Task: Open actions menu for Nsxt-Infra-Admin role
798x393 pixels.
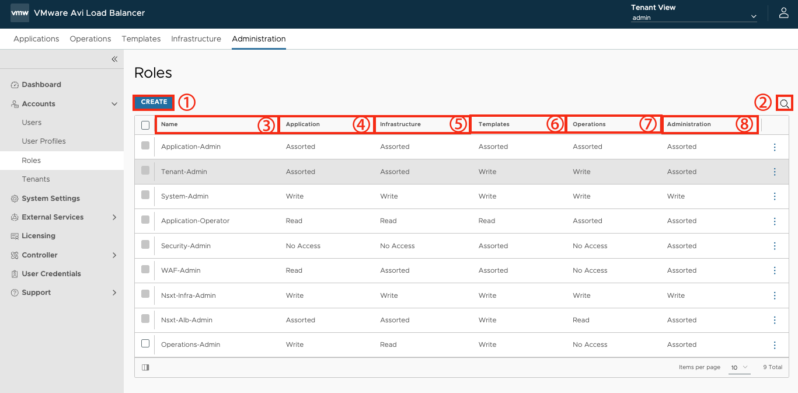Action: coord(775,295)
